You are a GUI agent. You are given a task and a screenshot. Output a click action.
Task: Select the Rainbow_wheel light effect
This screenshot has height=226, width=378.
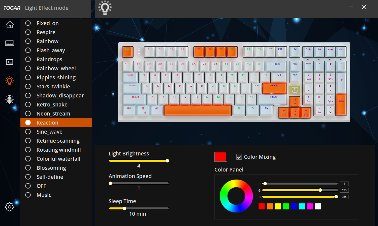[x=56, y=68]
